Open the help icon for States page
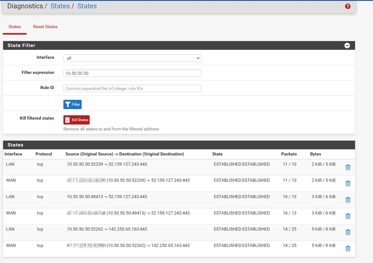The height and width of the screenshot is (263, 373). click(x=348, y=6)
